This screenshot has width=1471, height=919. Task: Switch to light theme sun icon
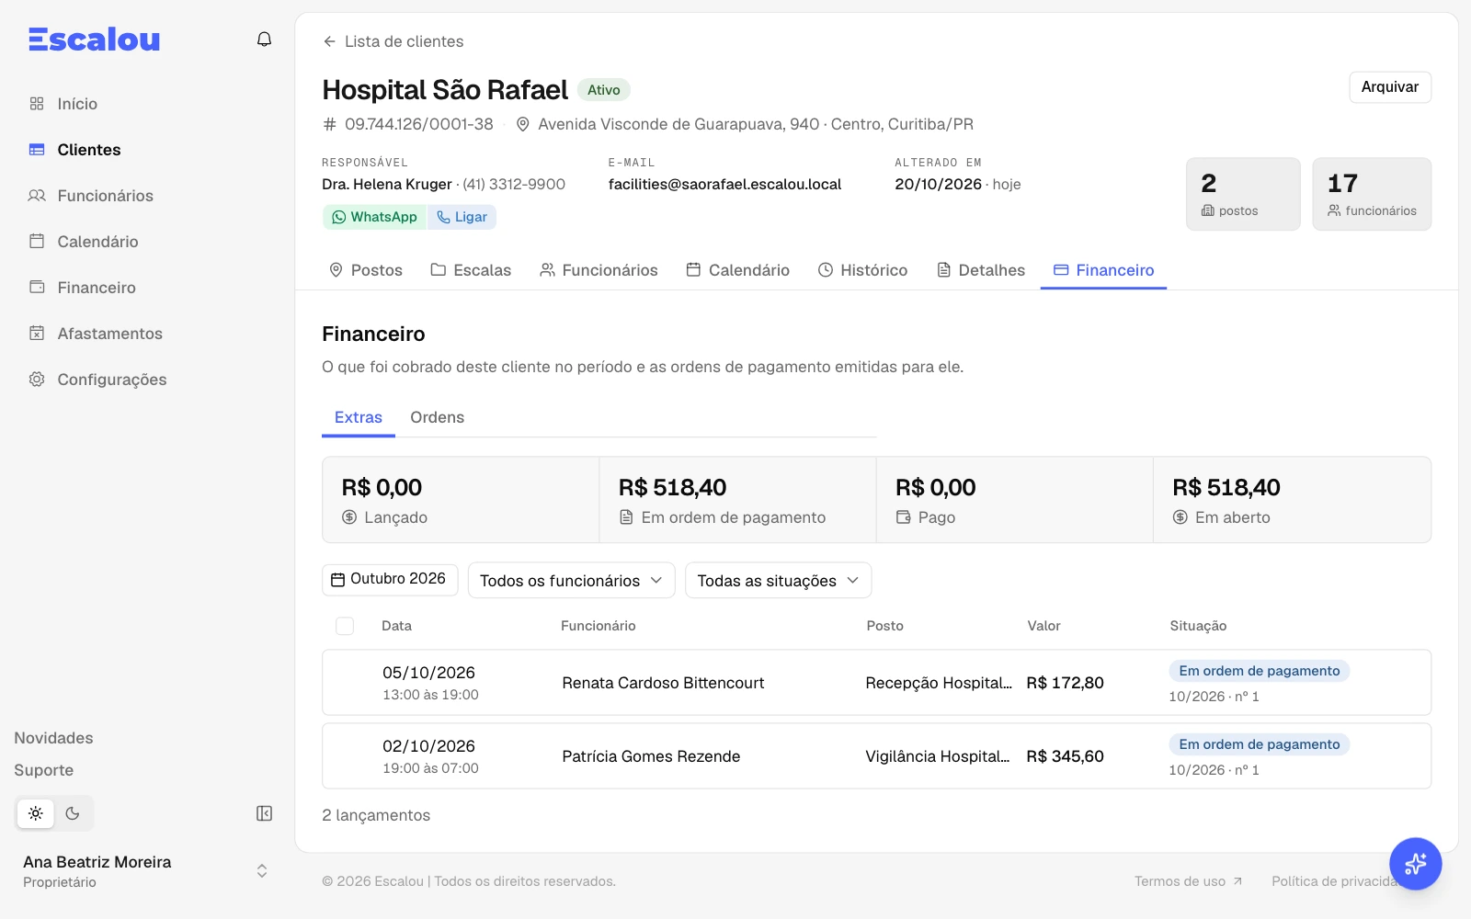pos(36,813)
